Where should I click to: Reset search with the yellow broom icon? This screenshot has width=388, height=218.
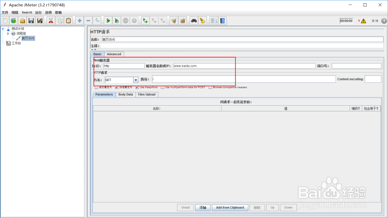pos(203,21)
